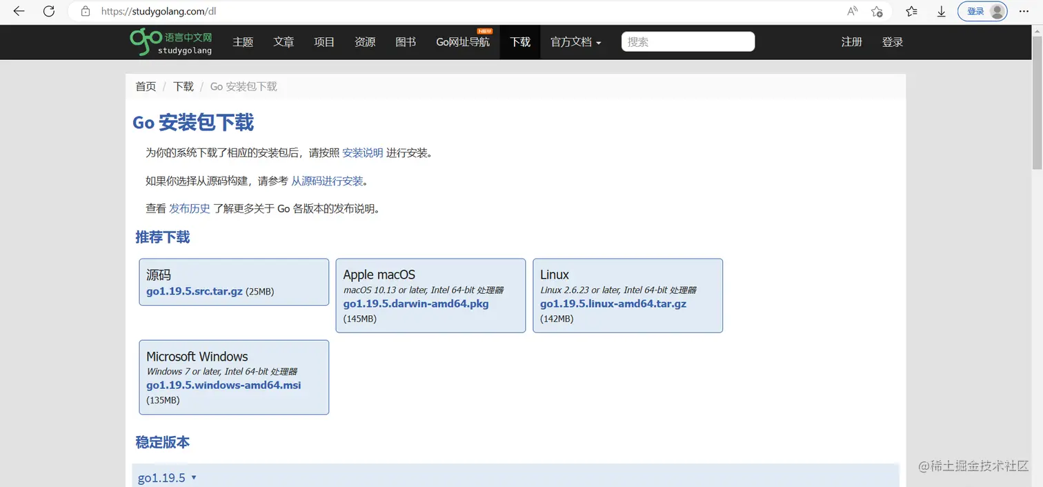Click the 推荐下载 heading
The height and width of the screenshot is (487, 1043).
163,237
